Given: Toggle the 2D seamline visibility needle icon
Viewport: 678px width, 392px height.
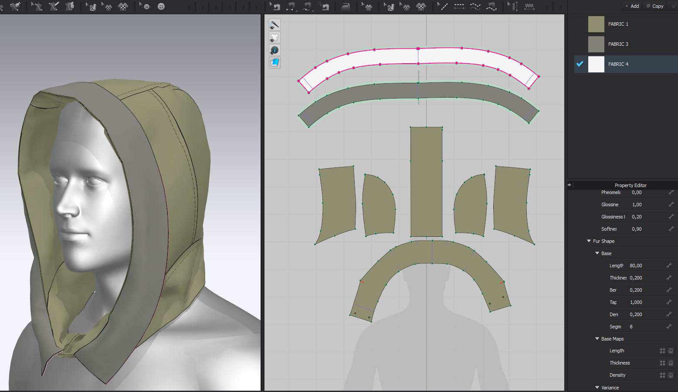Looking at the screenshot, I should (x=275, y=25).
